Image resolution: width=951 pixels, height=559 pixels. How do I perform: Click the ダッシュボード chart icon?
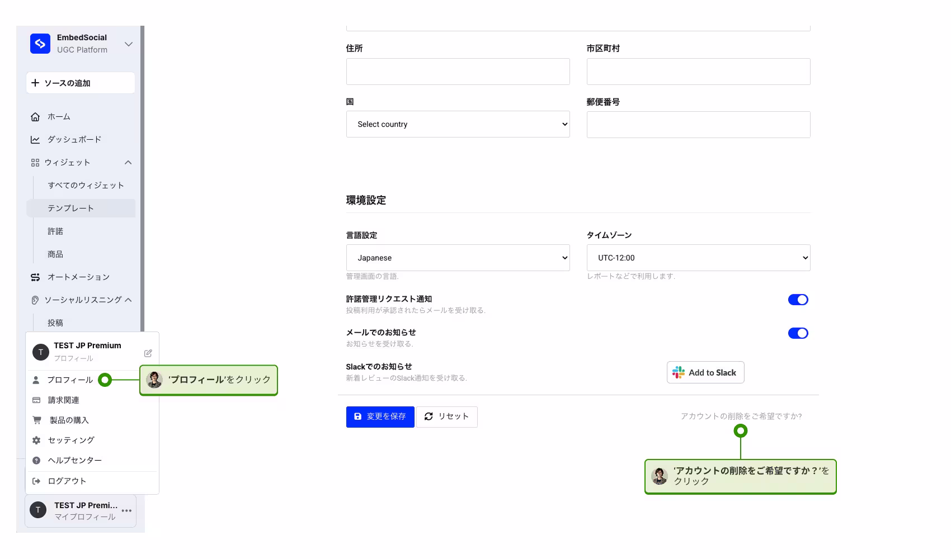coord(35,140)
